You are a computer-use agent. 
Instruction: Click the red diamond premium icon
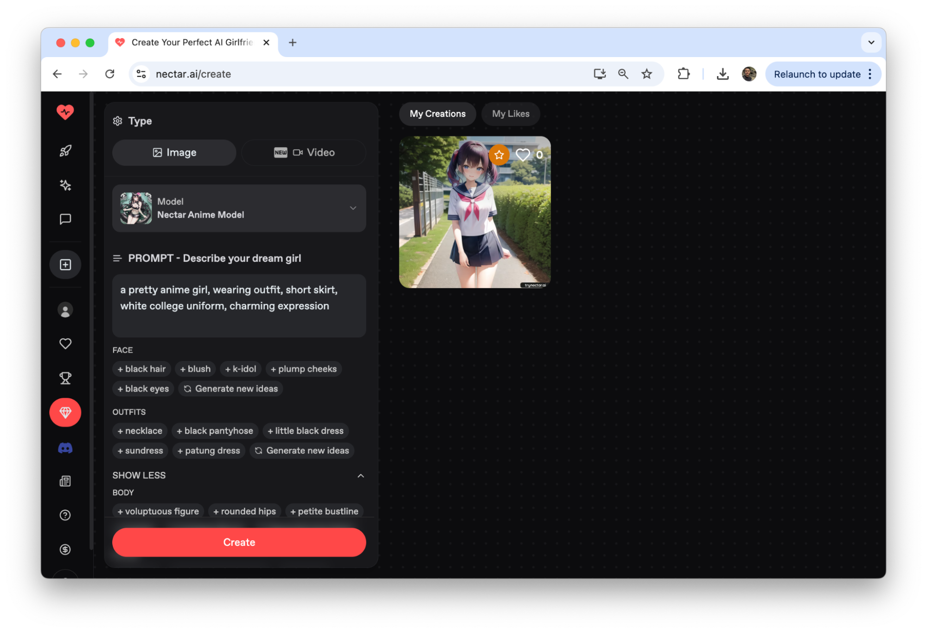65,412
